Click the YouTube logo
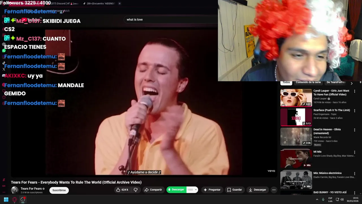 [x=31, y=20]
